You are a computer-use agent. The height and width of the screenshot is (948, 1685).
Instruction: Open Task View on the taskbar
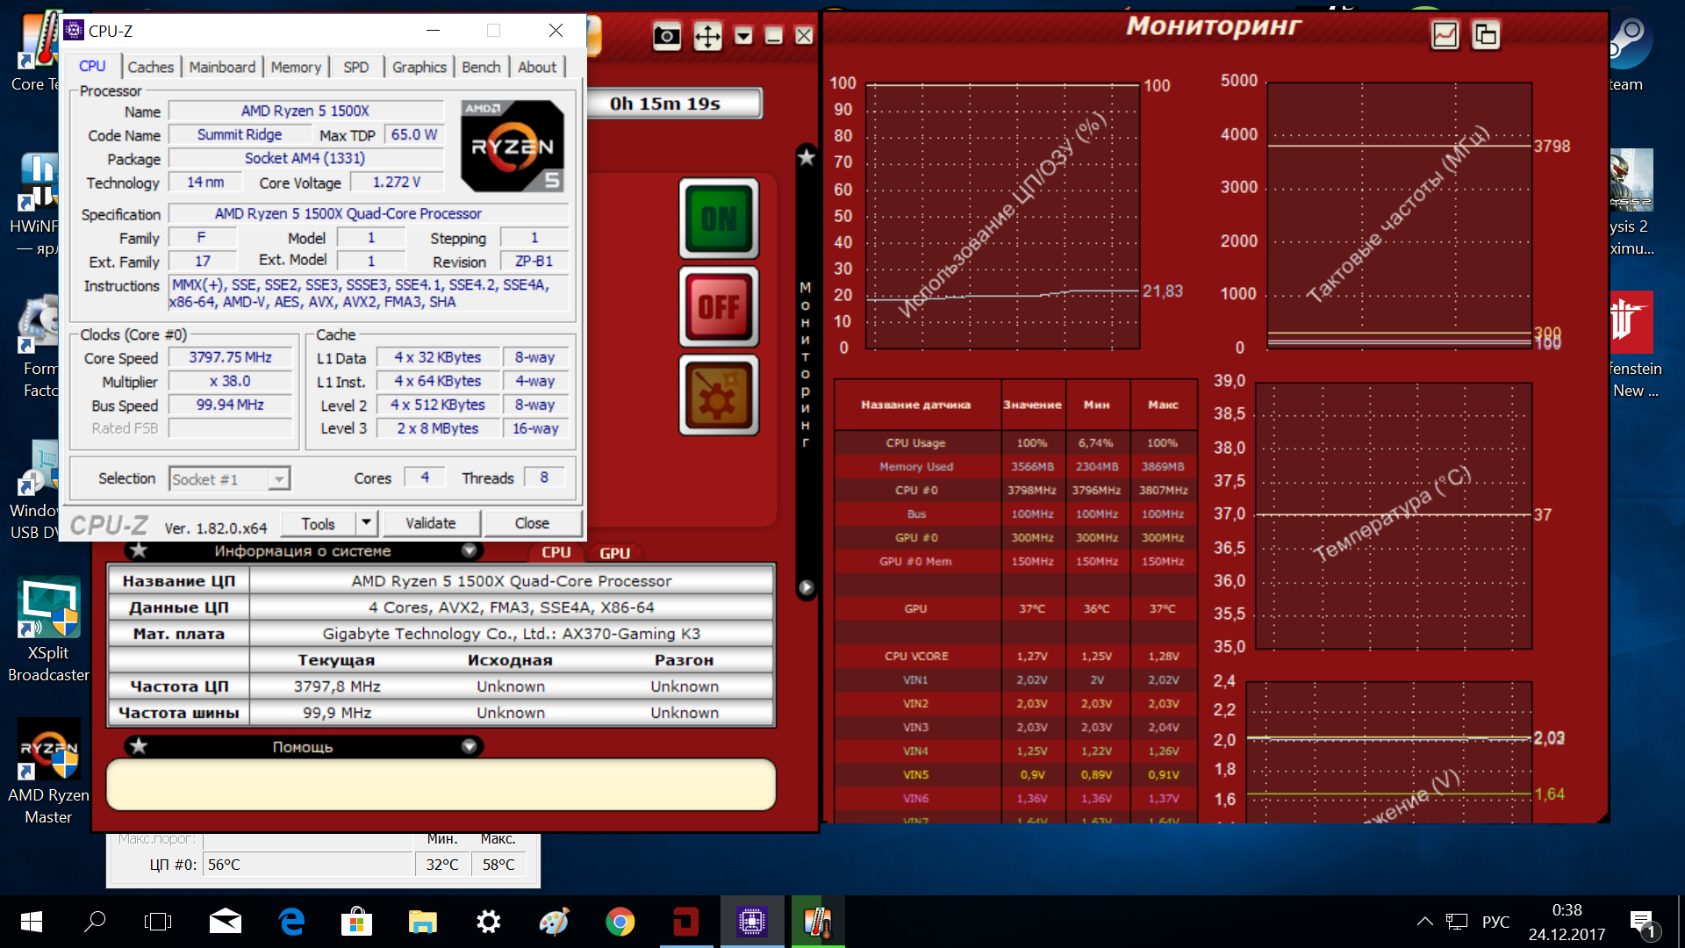coord(158,922)
